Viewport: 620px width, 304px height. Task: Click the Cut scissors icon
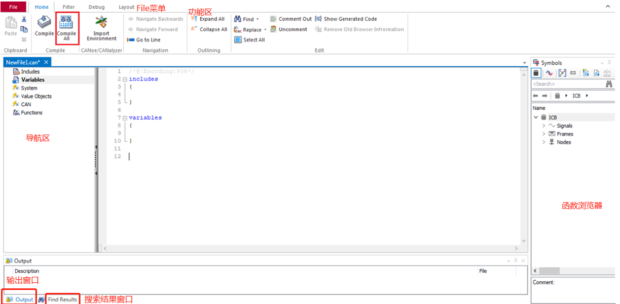(x=24, y=19)
